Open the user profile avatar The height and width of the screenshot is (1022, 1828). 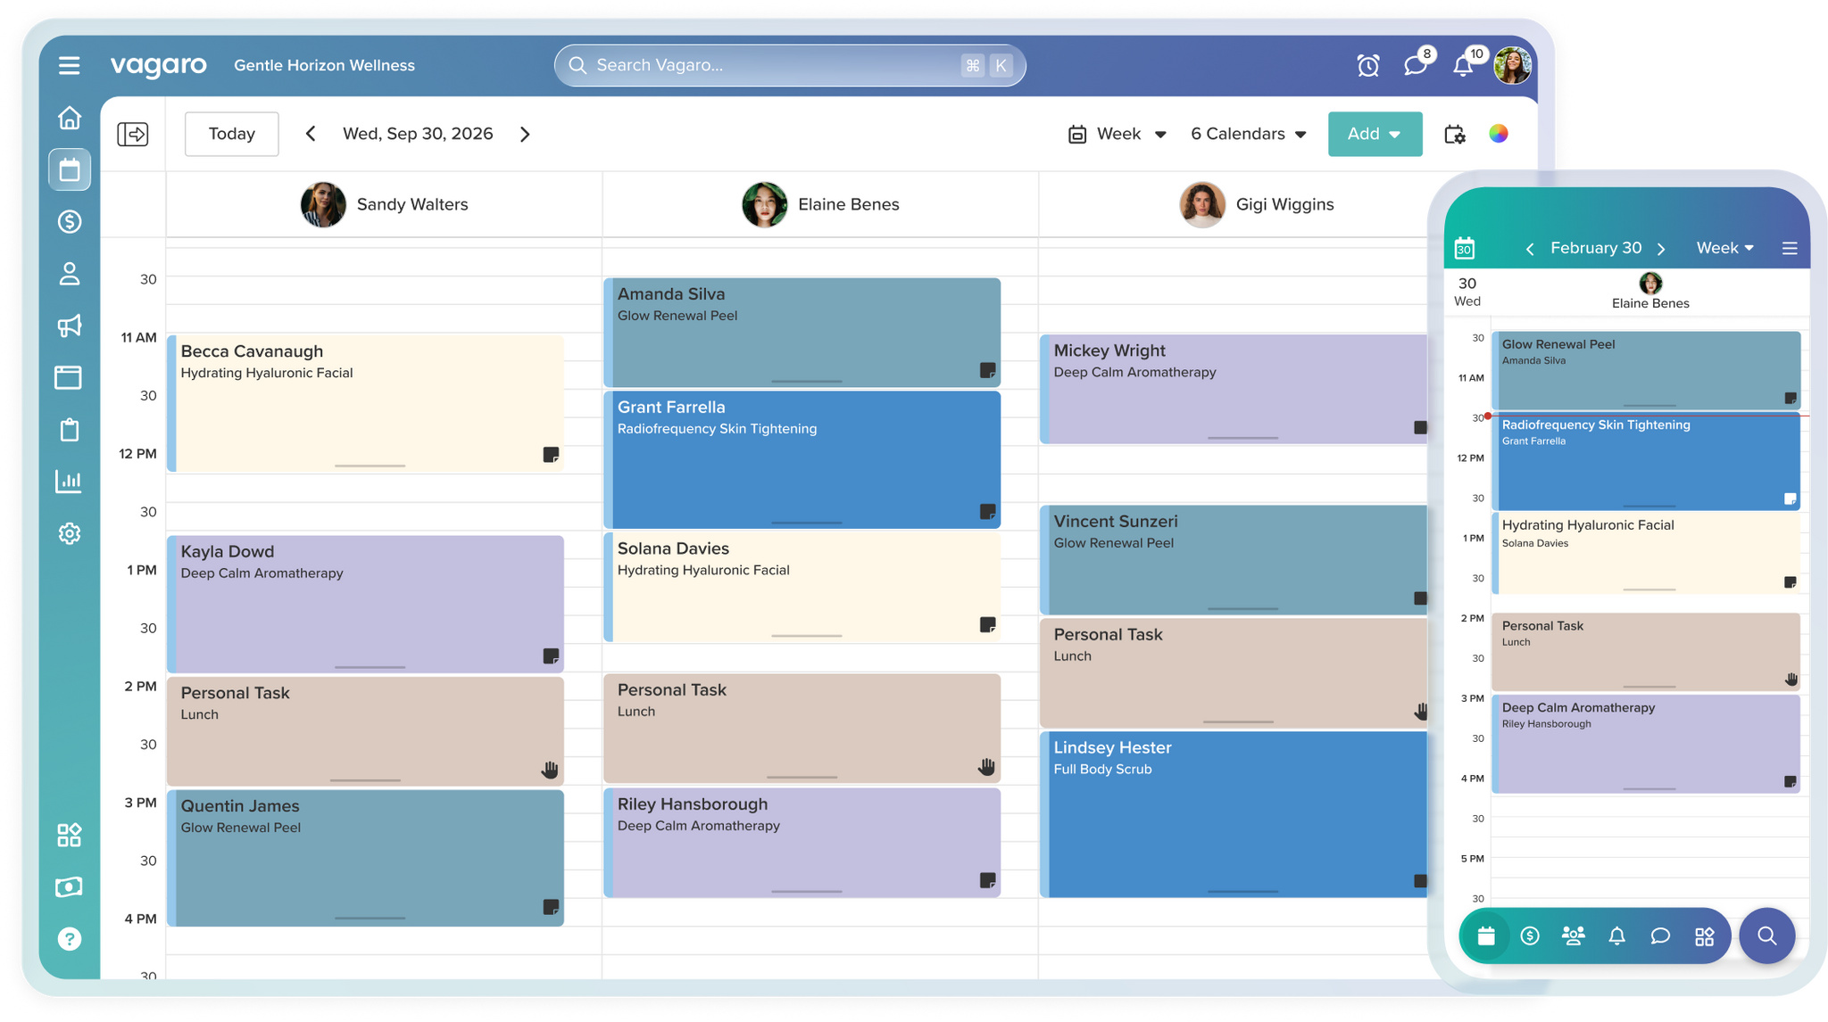[x=1513, y=65]
